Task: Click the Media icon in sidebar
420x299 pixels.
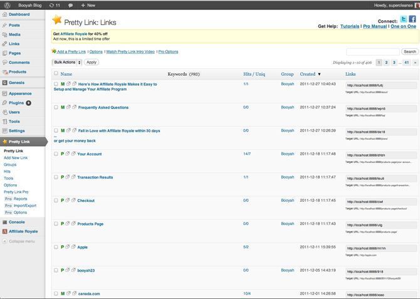Action: coord(4,34)
